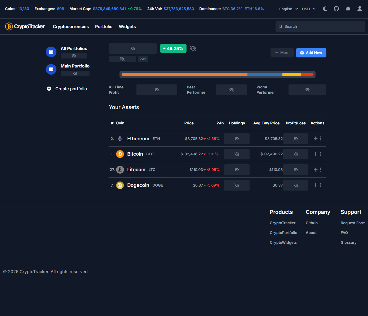Click BTC 36.2% dominance value

232,9
